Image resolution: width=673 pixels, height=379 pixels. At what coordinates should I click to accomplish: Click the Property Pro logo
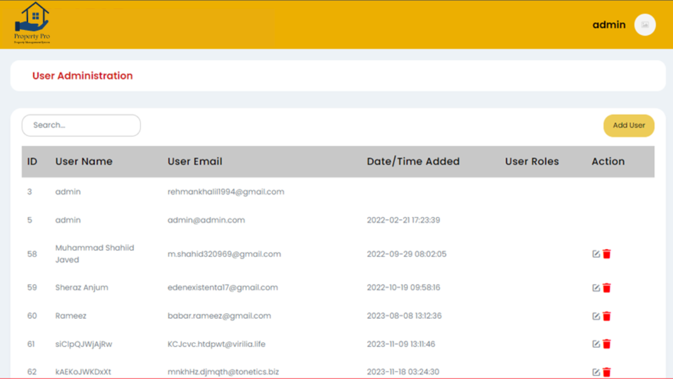pos(32,24)
